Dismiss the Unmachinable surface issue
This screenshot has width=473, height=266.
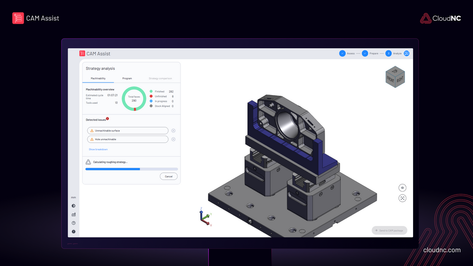point(173,131)
